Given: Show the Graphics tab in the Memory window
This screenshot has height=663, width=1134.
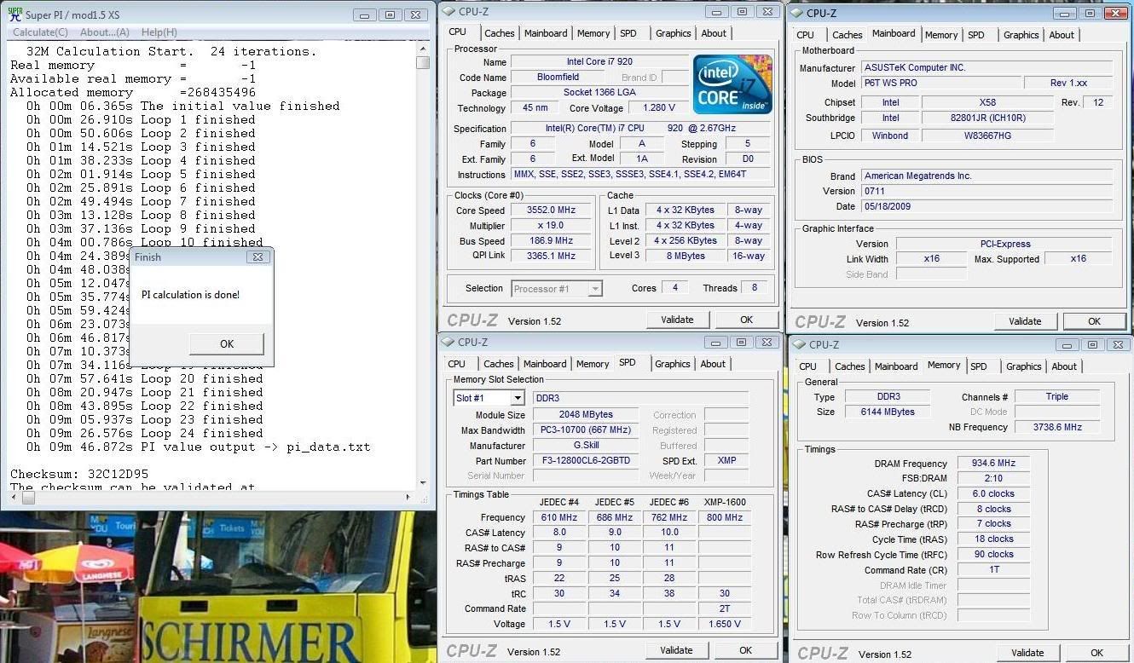Looking at the screenshot, I should point(1024,366).
